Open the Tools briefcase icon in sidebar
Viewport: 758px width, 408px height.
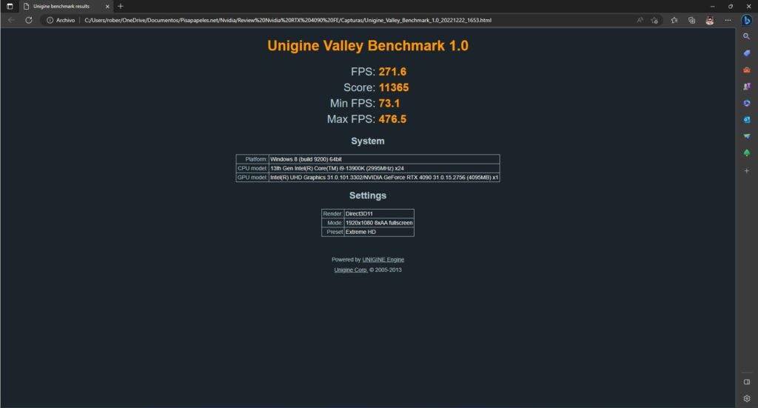746,70
